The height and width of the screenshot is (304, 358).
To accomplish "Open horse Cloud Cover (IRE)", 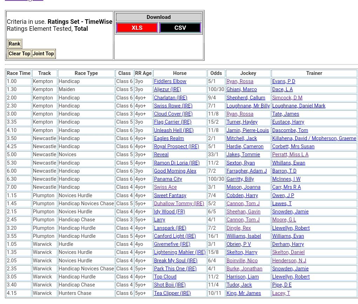I will (x=173, y=114).
